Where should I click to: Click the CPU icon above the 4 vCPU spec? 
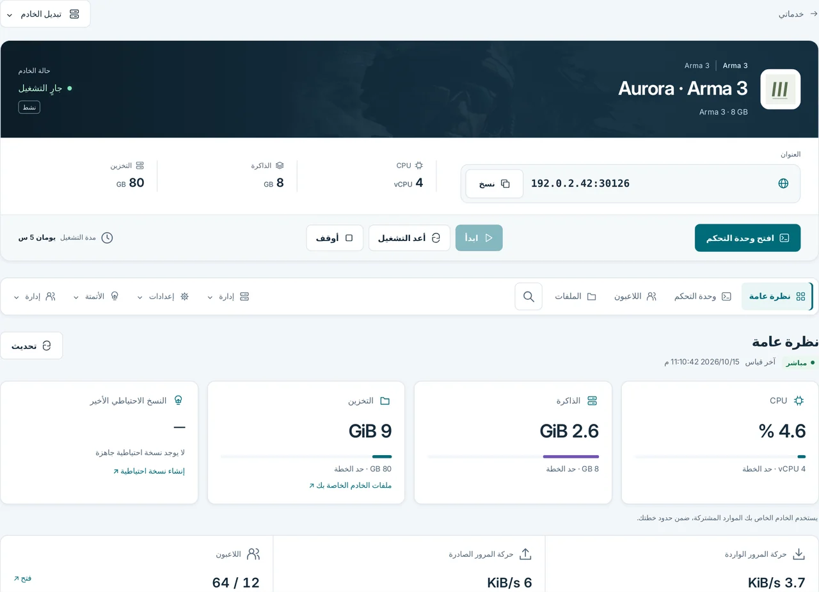tap(419, 166)
